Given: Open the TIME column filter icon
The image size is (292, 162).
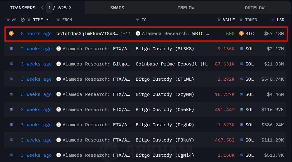Looking at the screenshot, I should coord(29,20).
